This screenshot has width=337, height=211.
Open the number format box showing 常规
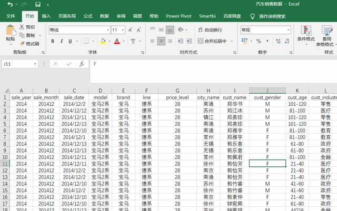tap(265, 30)
